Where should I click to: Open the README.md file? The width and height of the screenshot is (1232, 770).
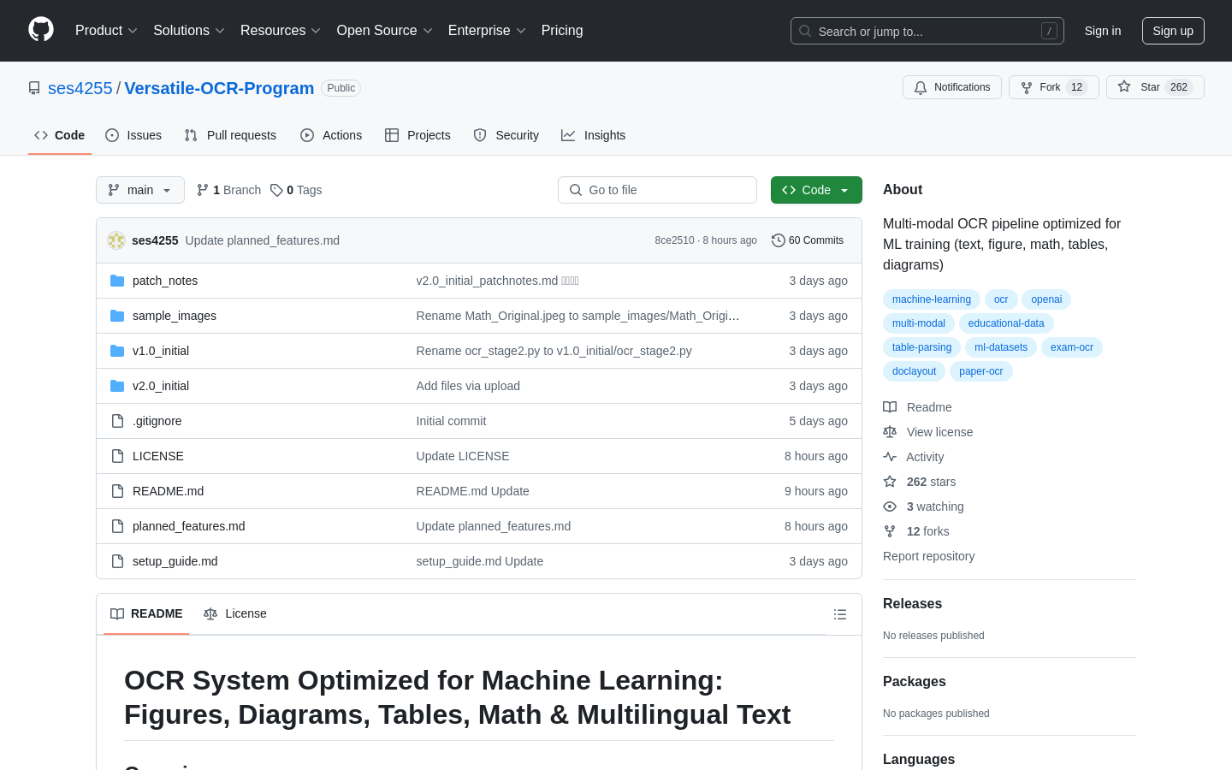coord(169,491)
